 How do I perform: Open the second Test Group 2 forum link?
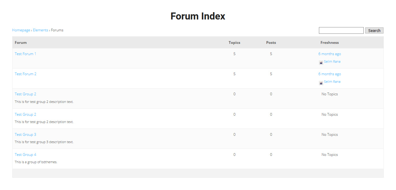point(25,114)
